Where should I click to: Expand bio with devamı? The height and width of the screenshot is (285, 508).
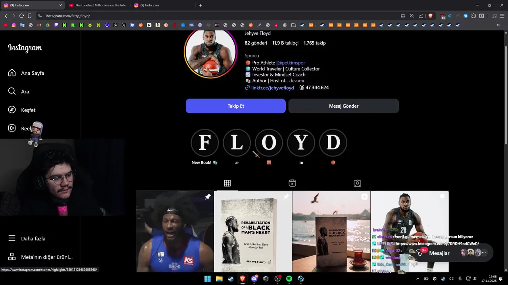click(296, 81)
